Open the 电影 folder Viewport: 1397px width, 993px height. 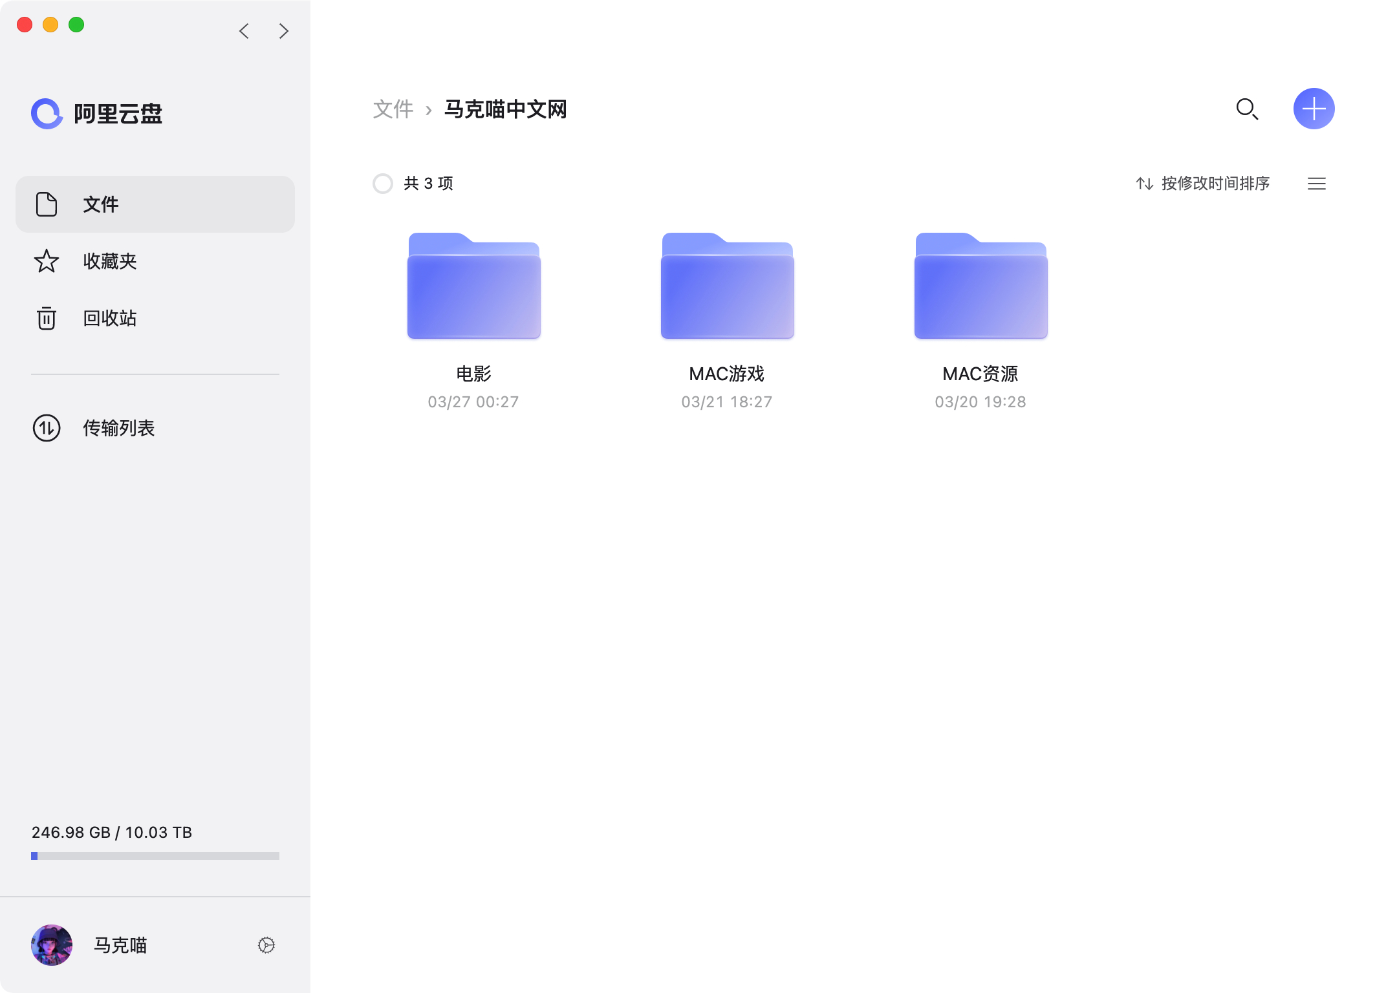[x=473, y=286]
